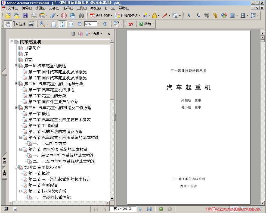Switch to the 注释 side tab
This screenshot has height=213, width=266.
[x=4, y=173]
